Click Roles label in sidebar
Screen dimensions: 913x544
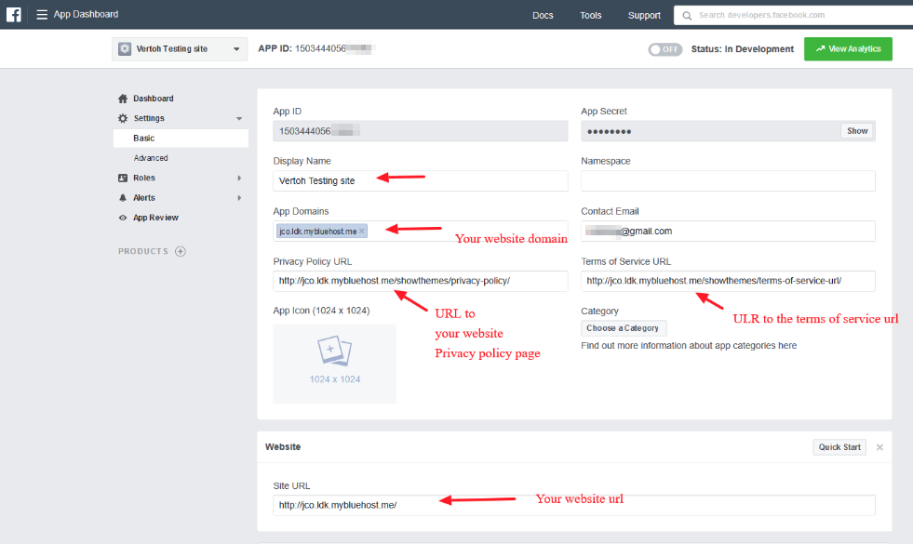(x=144, y=178)
